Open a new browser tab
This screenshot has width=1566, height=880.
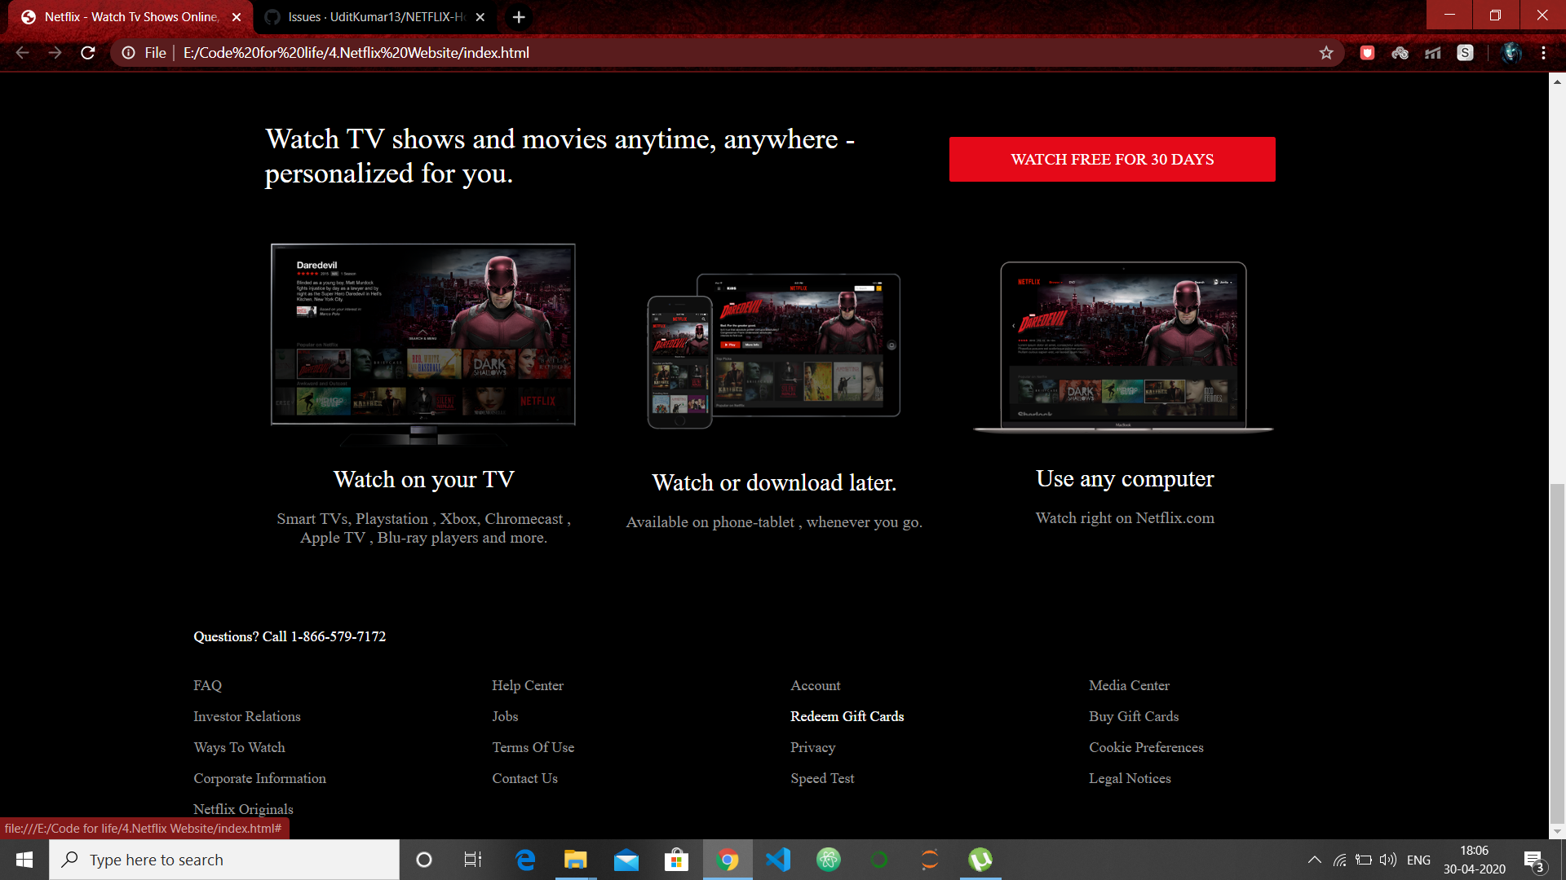[x=519, y=17]
